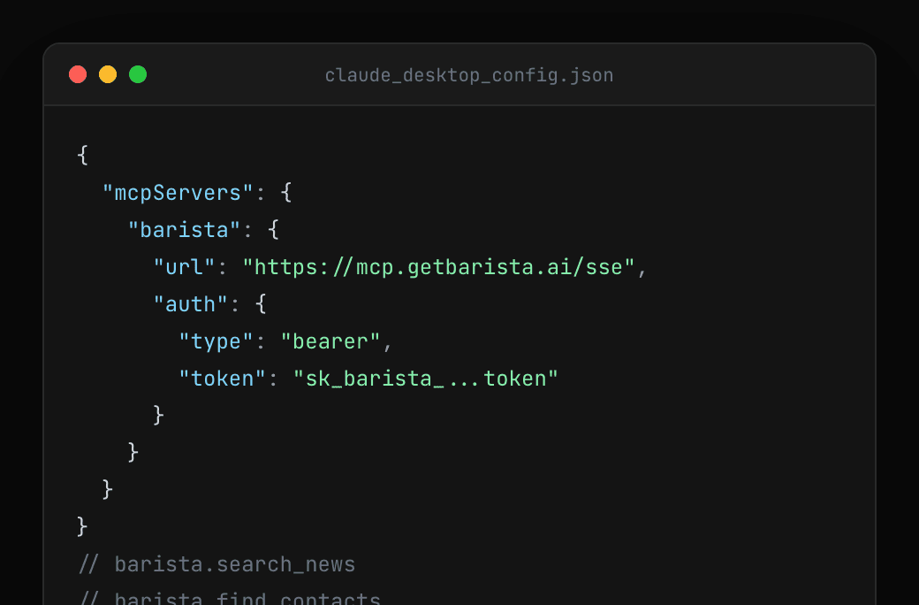Click the closing brace after the auth block
The width and height of the screenshot is (919, 605).
pos(157,415)
